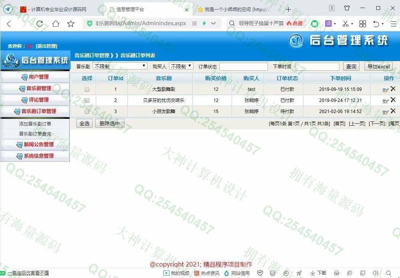This screenshot has width=400, height=278.
Task: Close the 信息管理平台 tab
Action: click(x=187, y=10)
